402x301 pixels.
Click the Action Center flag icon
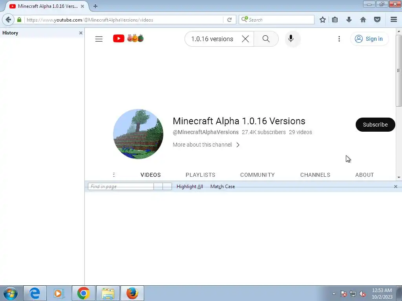(x=344, y=294)
